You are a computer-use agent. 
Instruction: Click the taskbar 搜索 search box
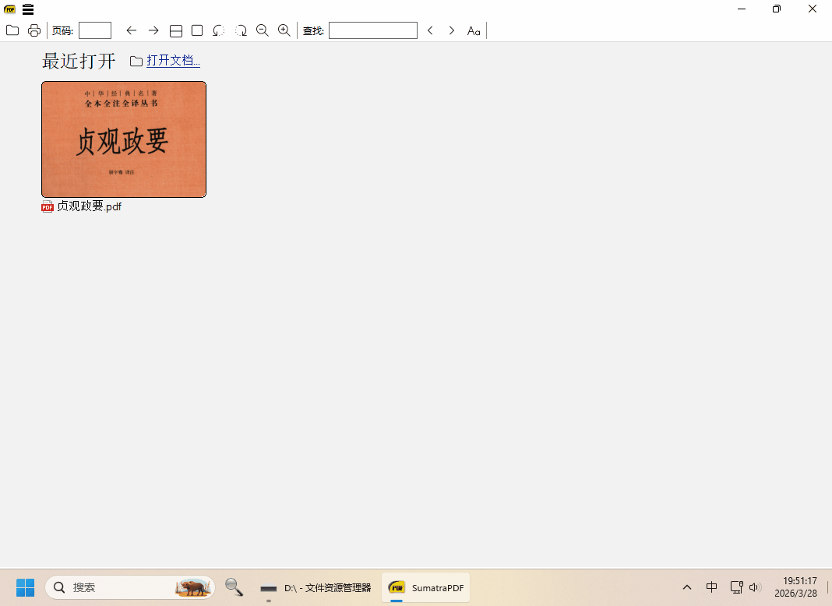tap(130, 587)
